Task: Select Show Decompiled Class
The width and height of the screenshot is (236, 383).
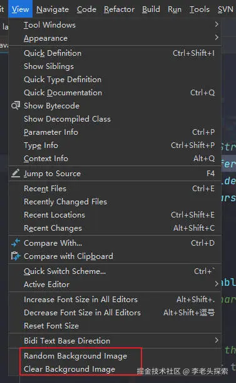Action: tap(115, 119)
